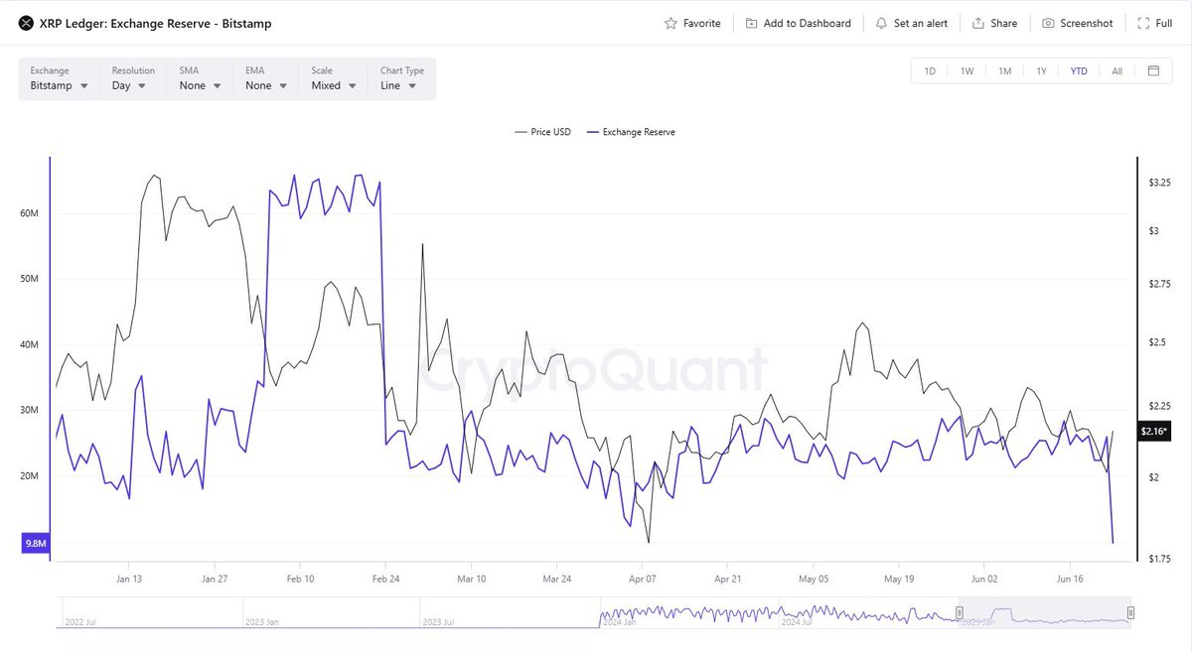Click the Share icon

978,23
